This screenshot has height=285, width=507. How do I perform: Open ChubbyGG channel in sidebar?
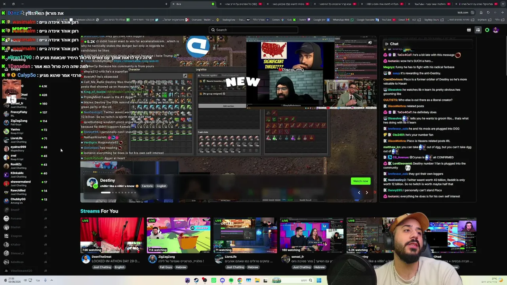(25, 201)
